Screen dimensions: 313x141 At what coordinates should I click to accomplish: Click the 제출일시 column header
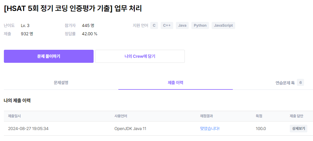(14, 116)
